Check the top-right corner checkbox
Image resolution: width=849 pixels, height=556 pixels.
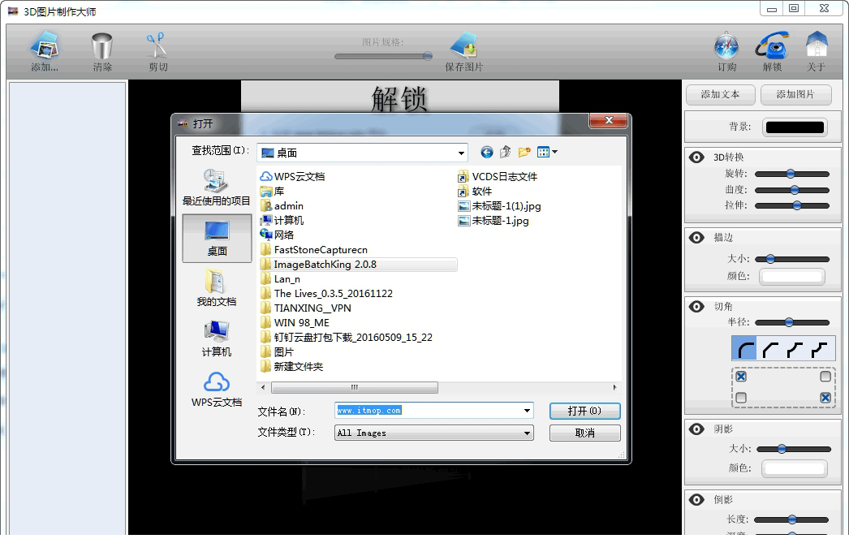coord(825,377)
